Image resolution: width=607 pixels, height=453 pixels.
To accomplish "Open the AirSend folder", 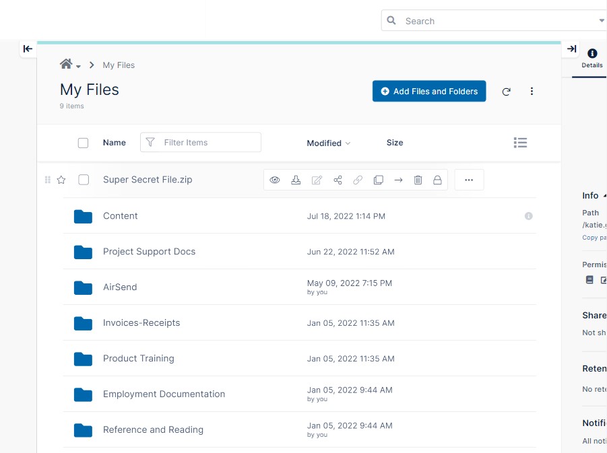I will coord(120,287).
